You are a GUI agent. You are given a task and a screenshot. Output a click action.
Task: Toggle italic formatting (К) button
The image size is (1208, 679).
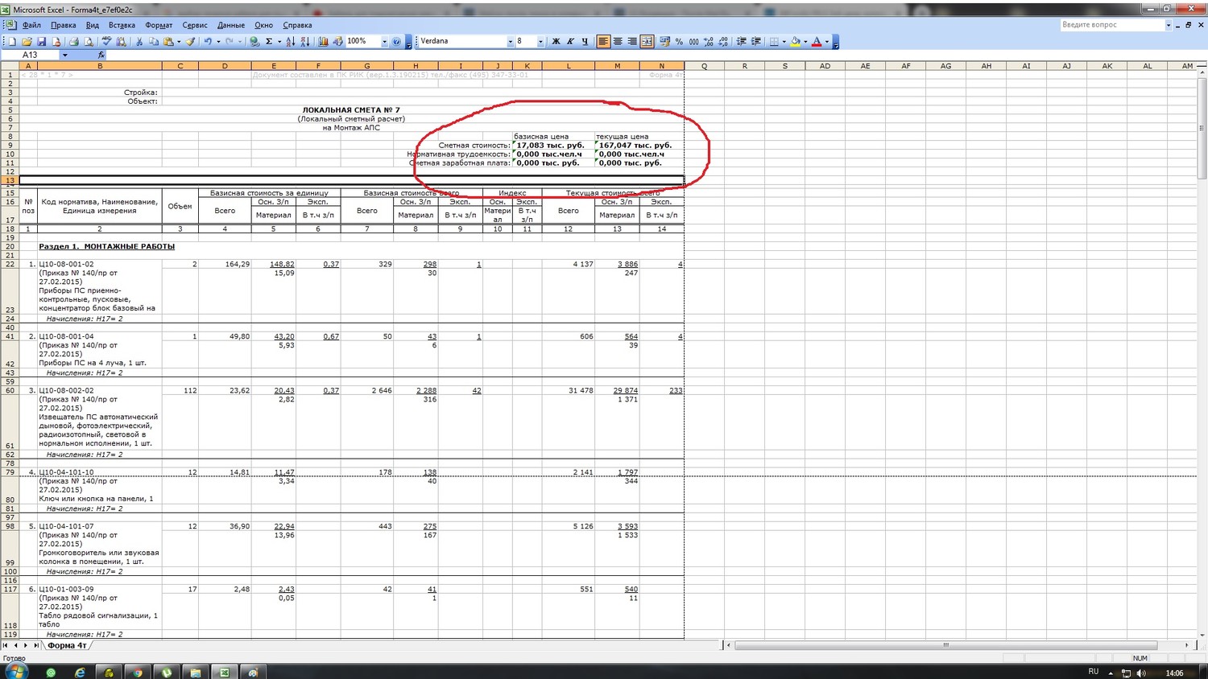[x=570, y=41]
